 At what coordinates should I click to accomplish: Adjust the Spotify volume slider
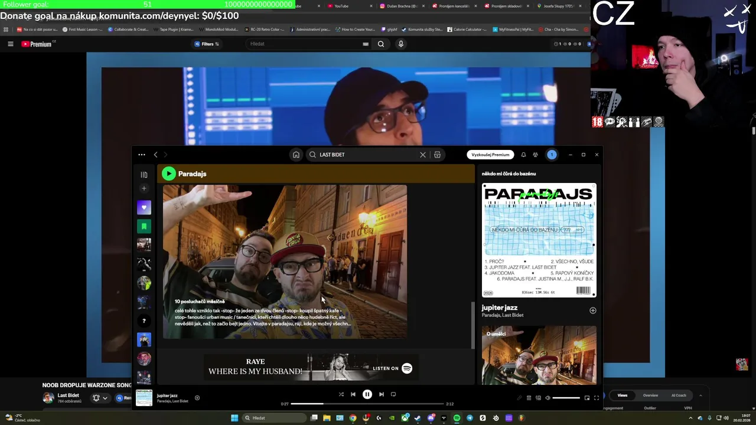[566, 398]
